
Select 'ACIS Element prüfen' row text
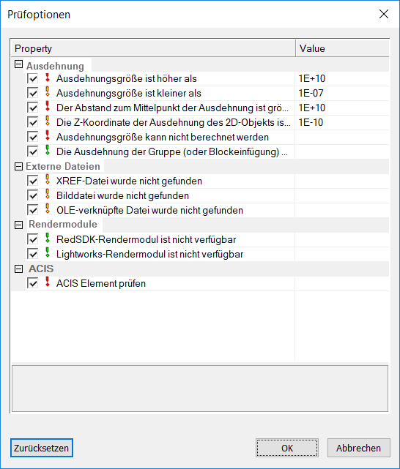101,284
